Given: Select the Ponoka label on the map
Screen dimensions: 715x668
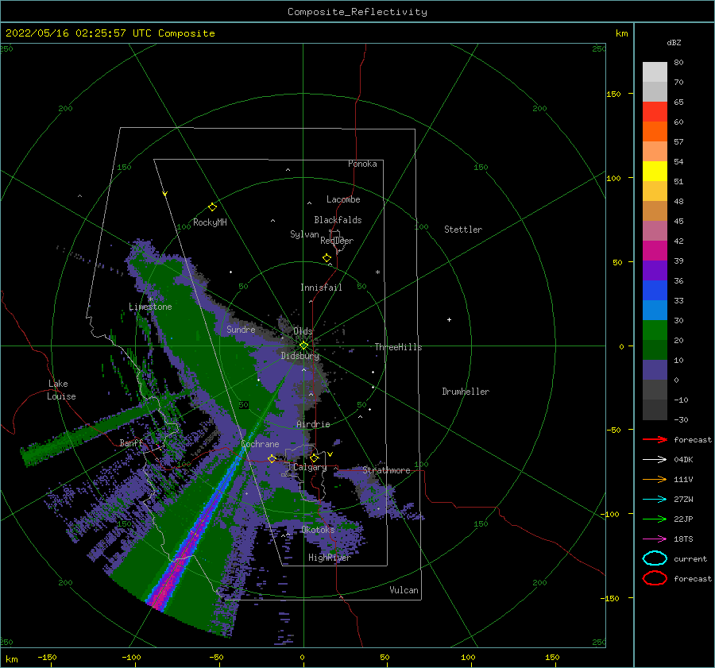Looking at the screenshot, I should [x=362, y=164].
